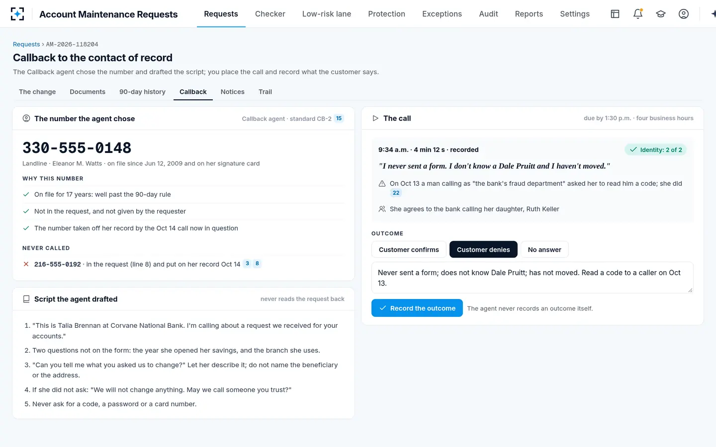
Task: Click the checkmark beside 'On file for 17 years'
Action: pyautogui.click(x=26, y=195)
